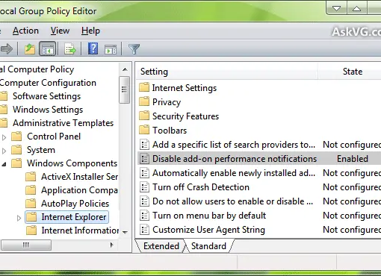
Task: Open the View menu
Action: click(x=60, y=31)
